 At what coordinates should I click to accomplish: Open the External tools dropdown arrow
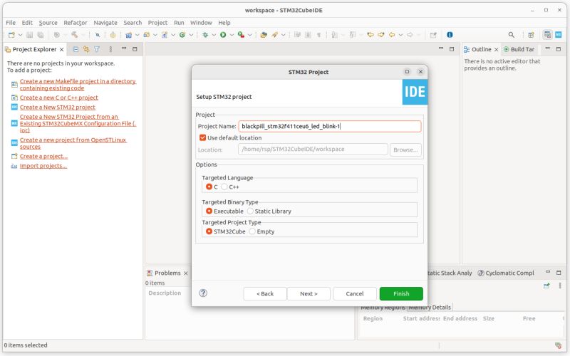pos(250,35)
